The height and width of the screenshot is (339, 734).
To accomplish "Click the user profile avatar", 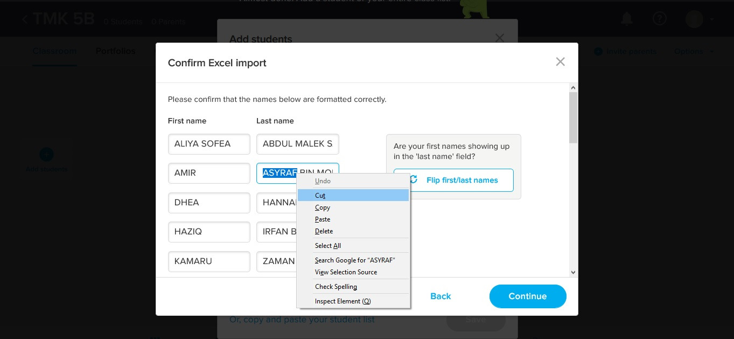I will [x=694, y=19].
